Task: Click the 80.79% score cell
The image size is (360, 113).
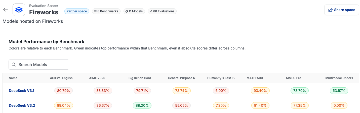Action: [x=63, y=91]
